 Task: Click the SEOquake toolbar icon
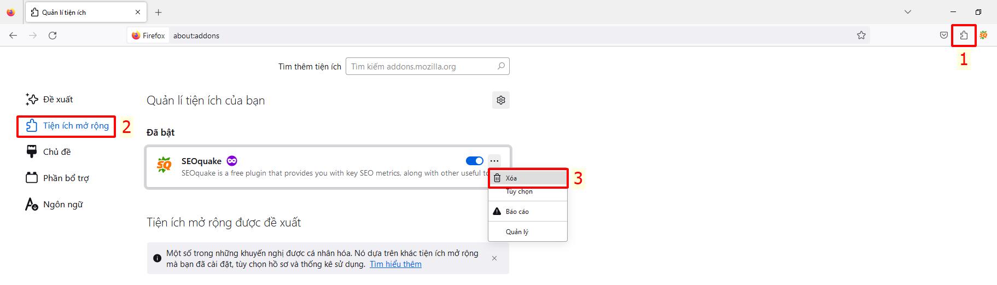983,36
